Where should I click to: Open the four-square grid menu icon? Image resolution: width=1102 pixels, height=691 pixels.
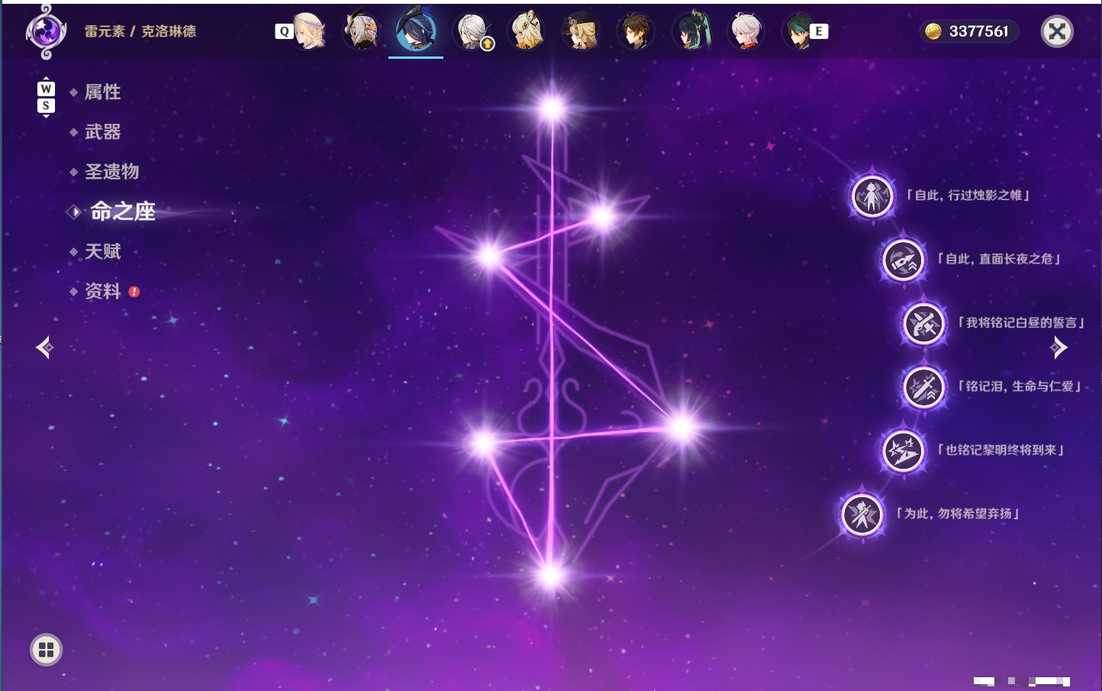[46, 650]
